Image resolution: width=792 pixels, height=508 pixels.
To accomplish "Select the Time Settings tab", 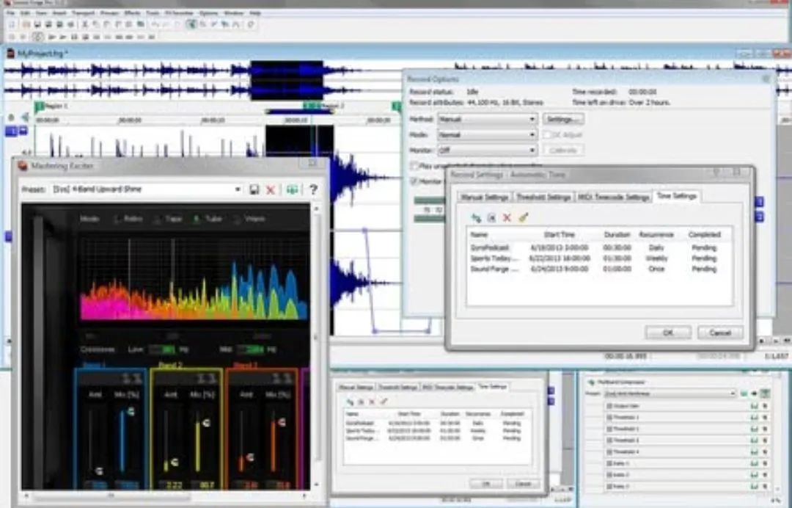I will (677, 196).
